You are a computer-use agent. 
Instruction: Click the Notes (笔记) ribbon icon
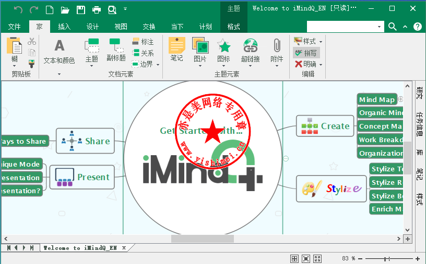pyautogui.click(x=176, y=51)
